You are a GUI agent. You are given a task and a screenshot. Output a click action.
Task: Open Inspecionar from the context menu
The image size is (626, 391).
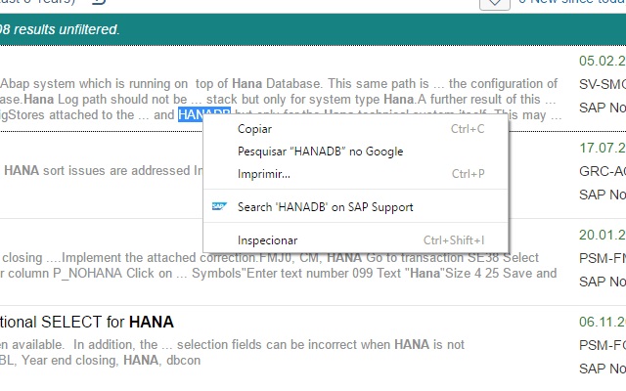(x=356, y=240)
